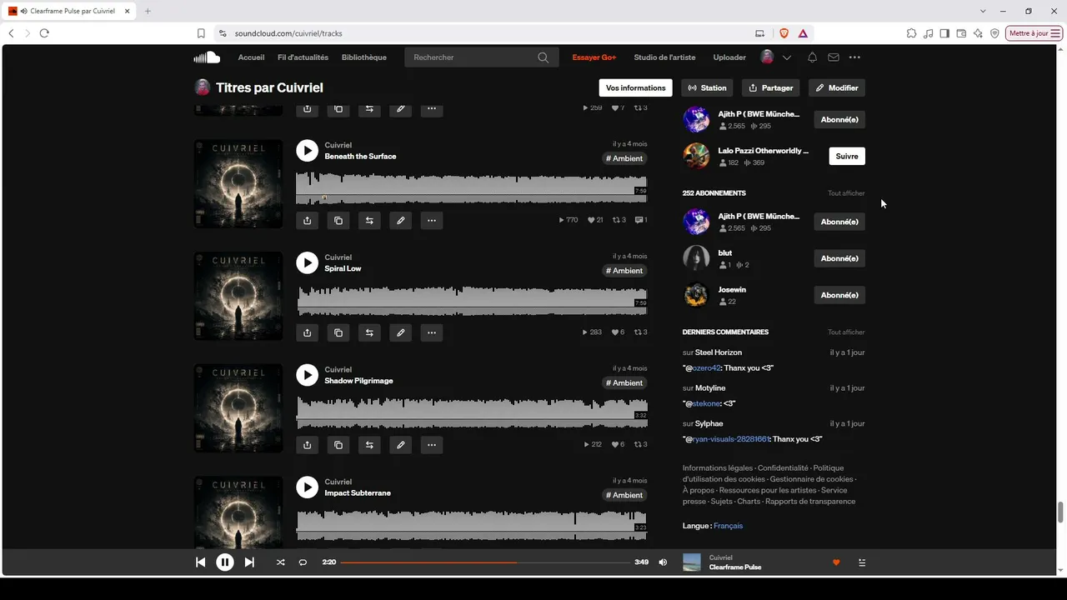
Task: Play the track Impact Subterrane
Action: (308, 487)
